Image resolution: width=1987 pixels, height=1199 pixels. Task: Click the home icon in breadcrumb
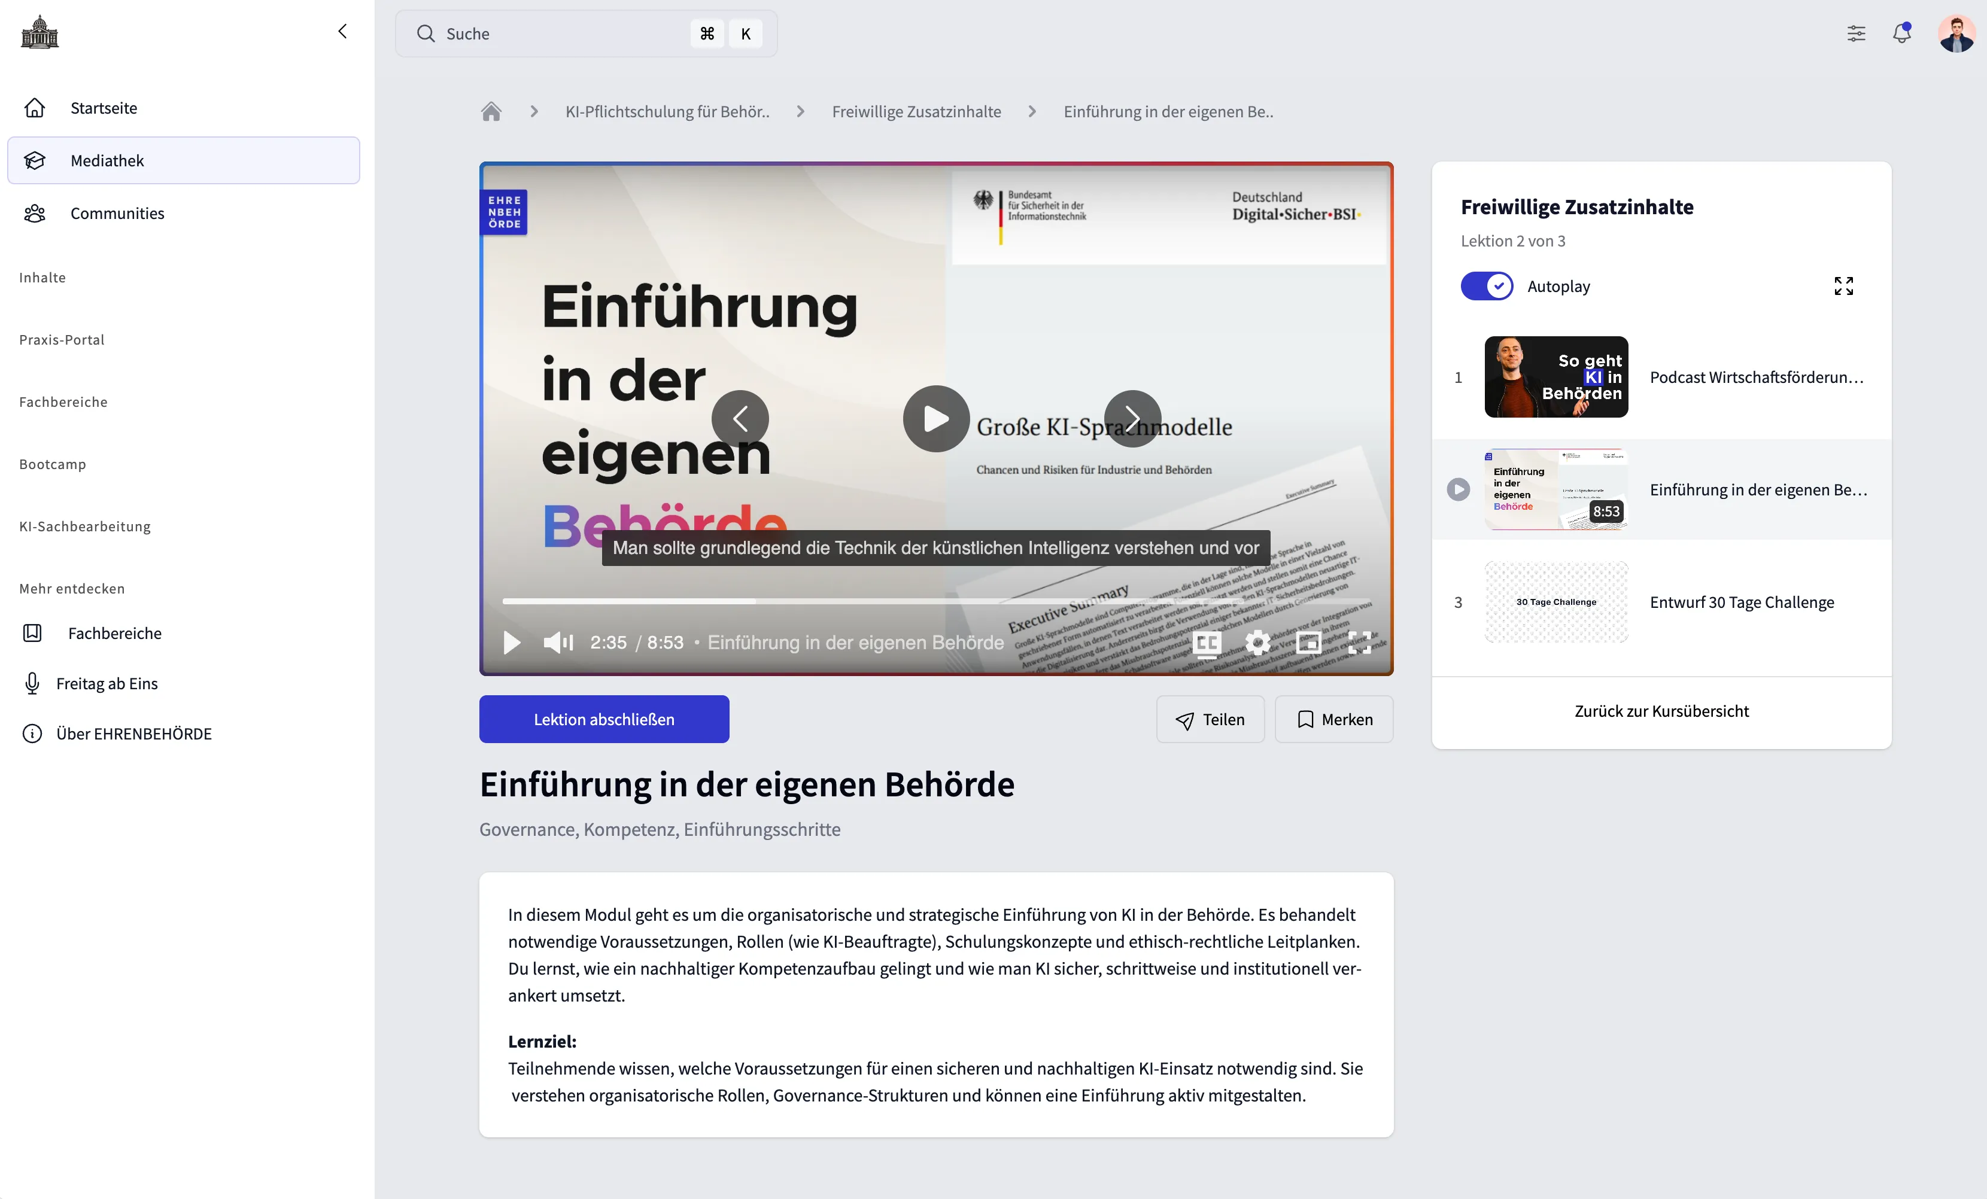point(491,111)
